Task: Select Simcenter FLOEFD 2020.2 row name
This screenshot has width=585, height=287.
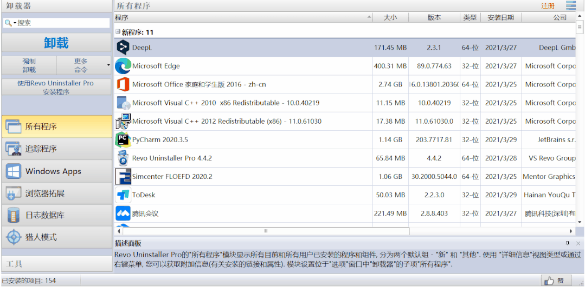Action: coord(172,177)
